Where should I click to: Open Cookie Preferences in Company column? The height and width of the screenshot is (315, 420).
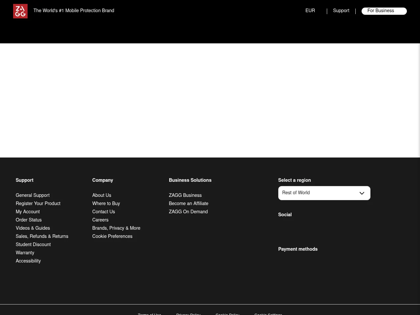pos(112,236)
